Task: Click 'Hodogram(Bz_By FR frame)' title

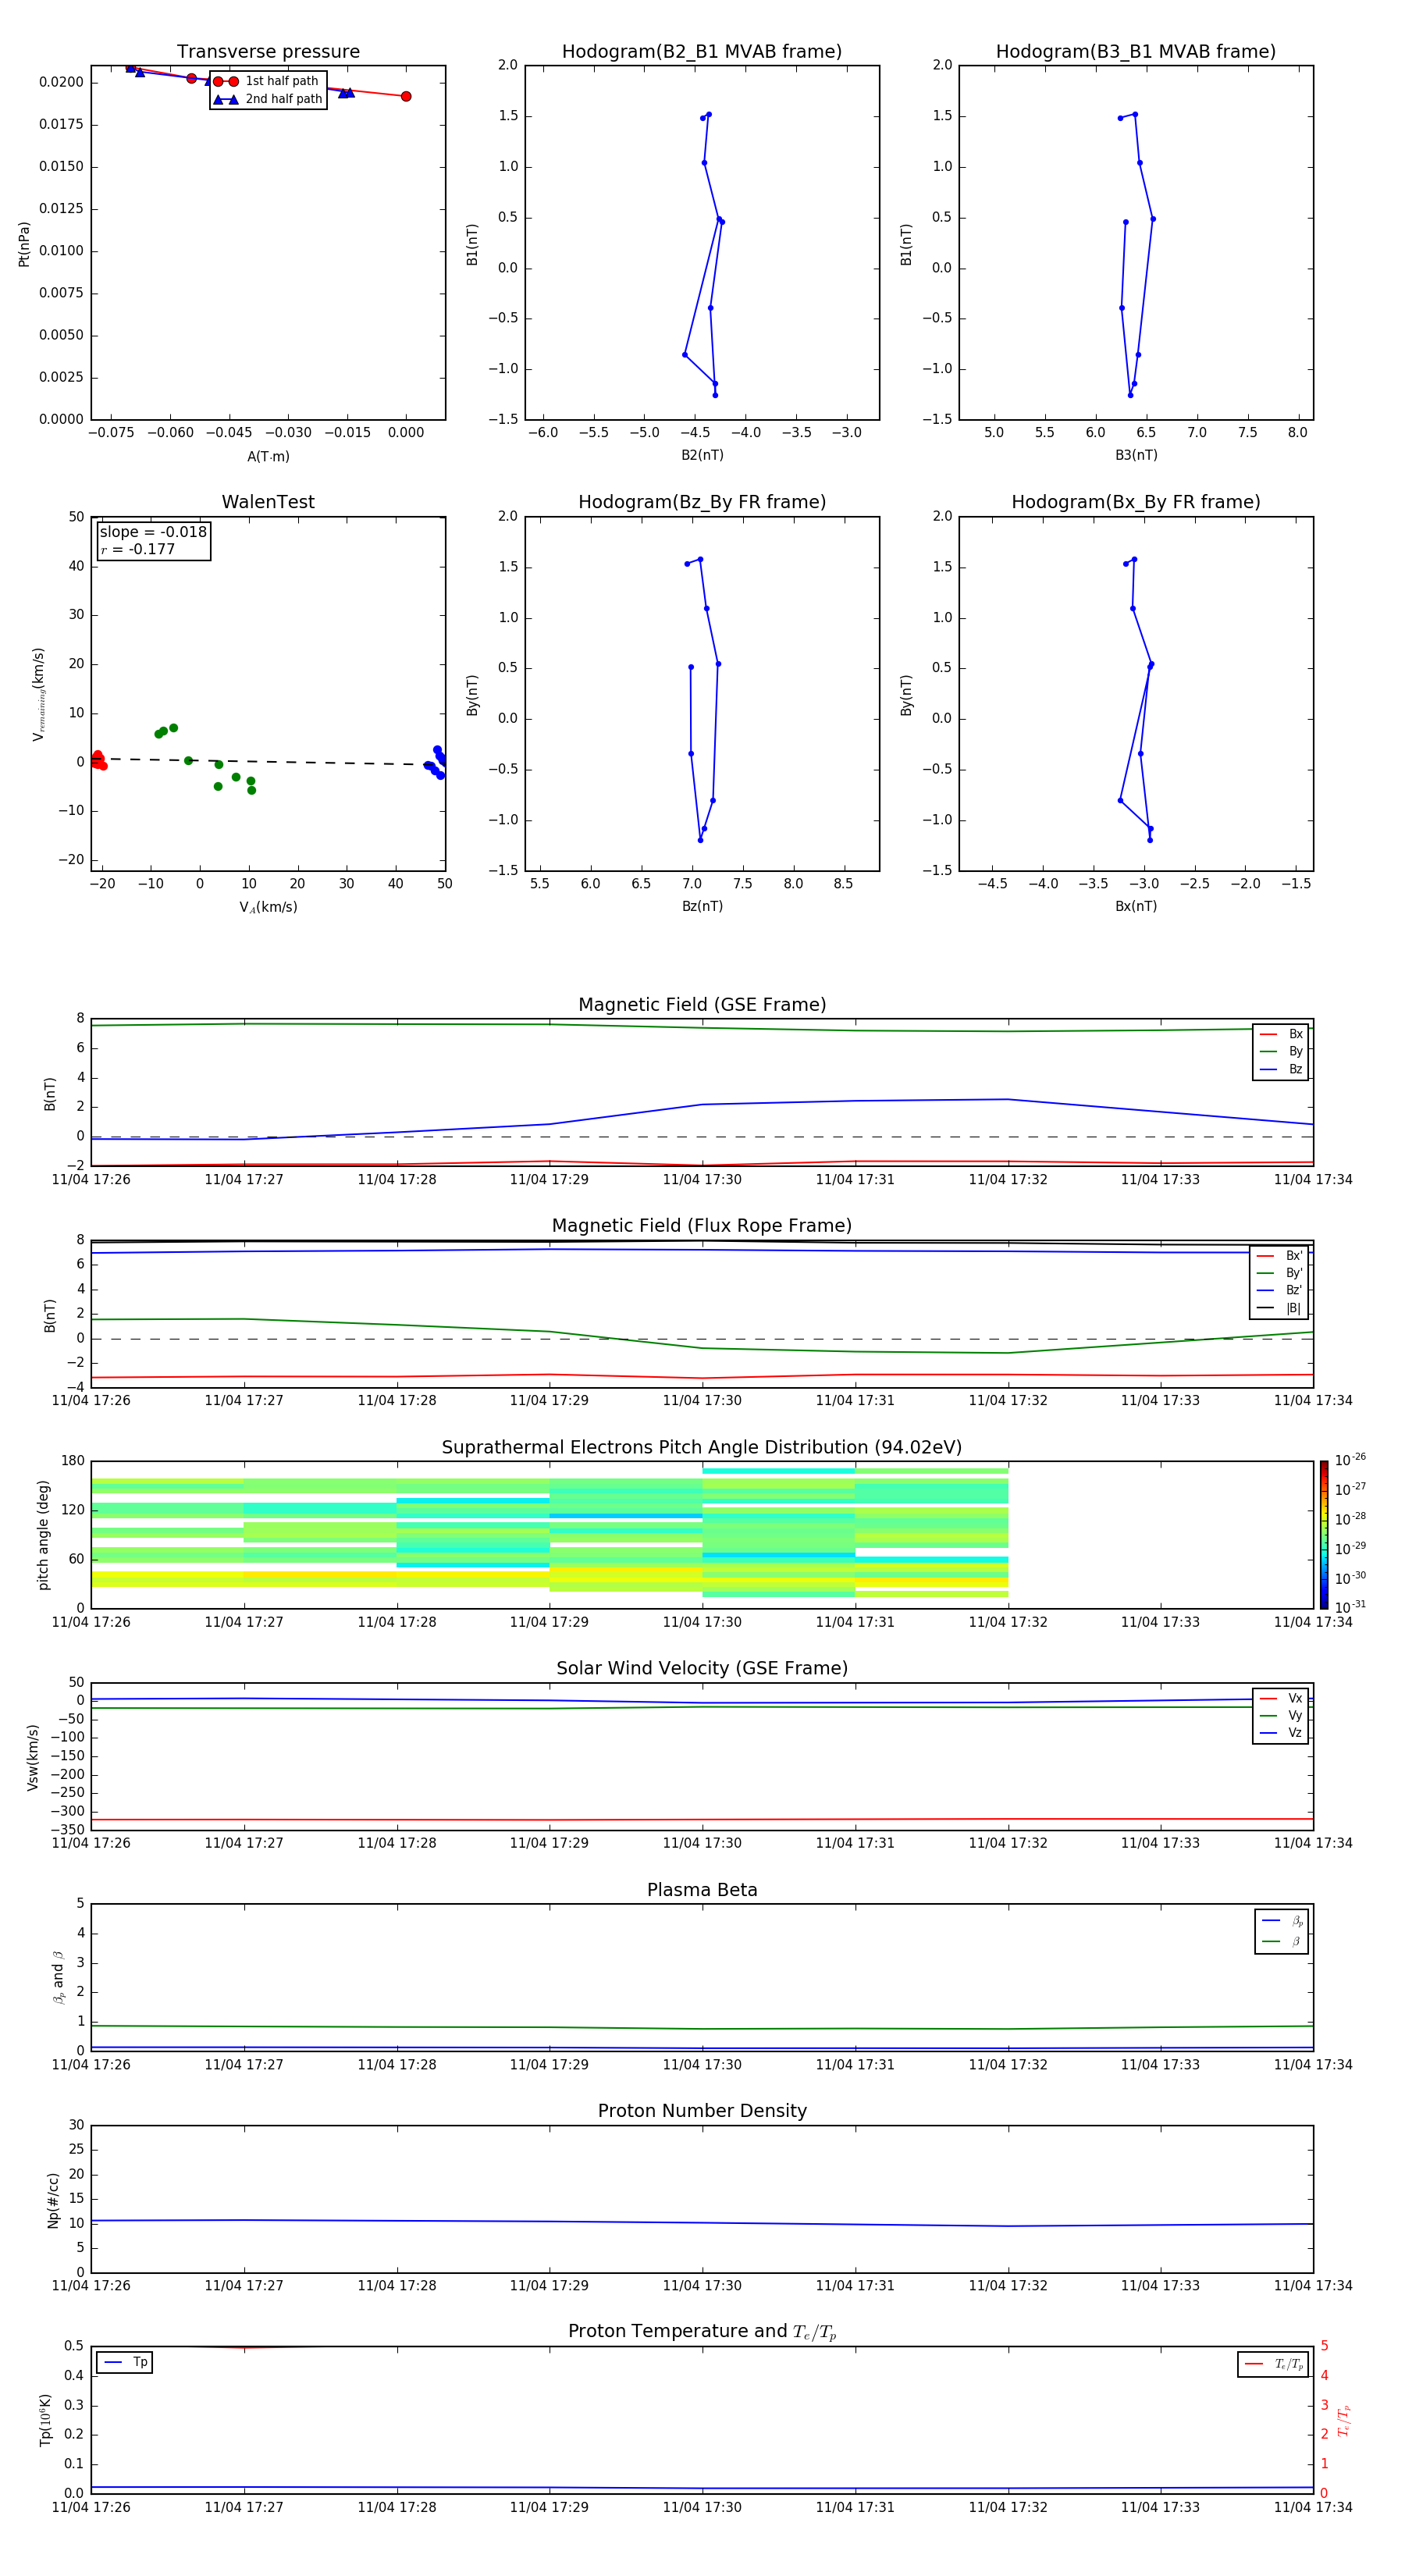Action: pyautogui.click(x=702, y=502)
